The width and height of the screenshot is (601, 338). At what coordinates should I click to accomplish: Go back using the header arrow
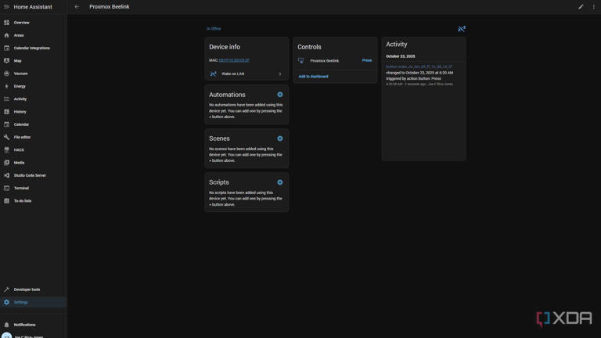point(77,7)
